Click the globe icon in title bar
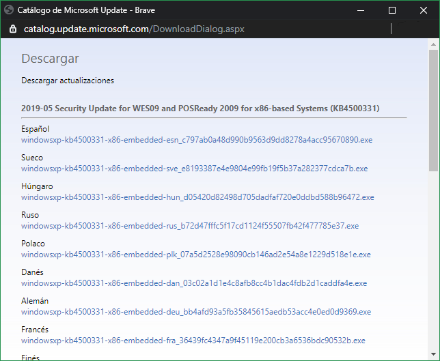The height and width of the screenshot is (361, 440). (9, 10)
